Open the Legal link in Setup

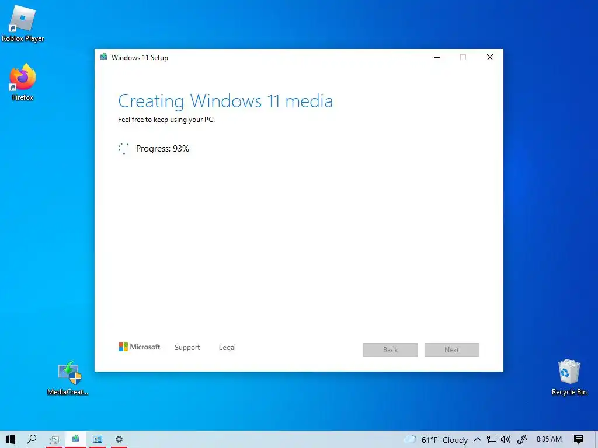[x=227, y=348]
